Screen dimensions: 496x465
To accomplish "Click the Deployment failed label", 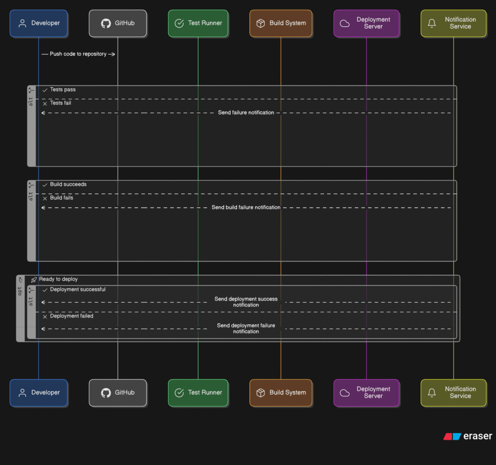I will click(72, 316).
